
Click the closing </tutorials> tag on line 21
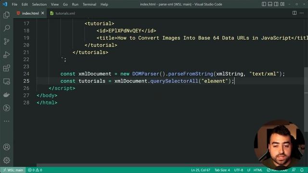coord(90,52)
